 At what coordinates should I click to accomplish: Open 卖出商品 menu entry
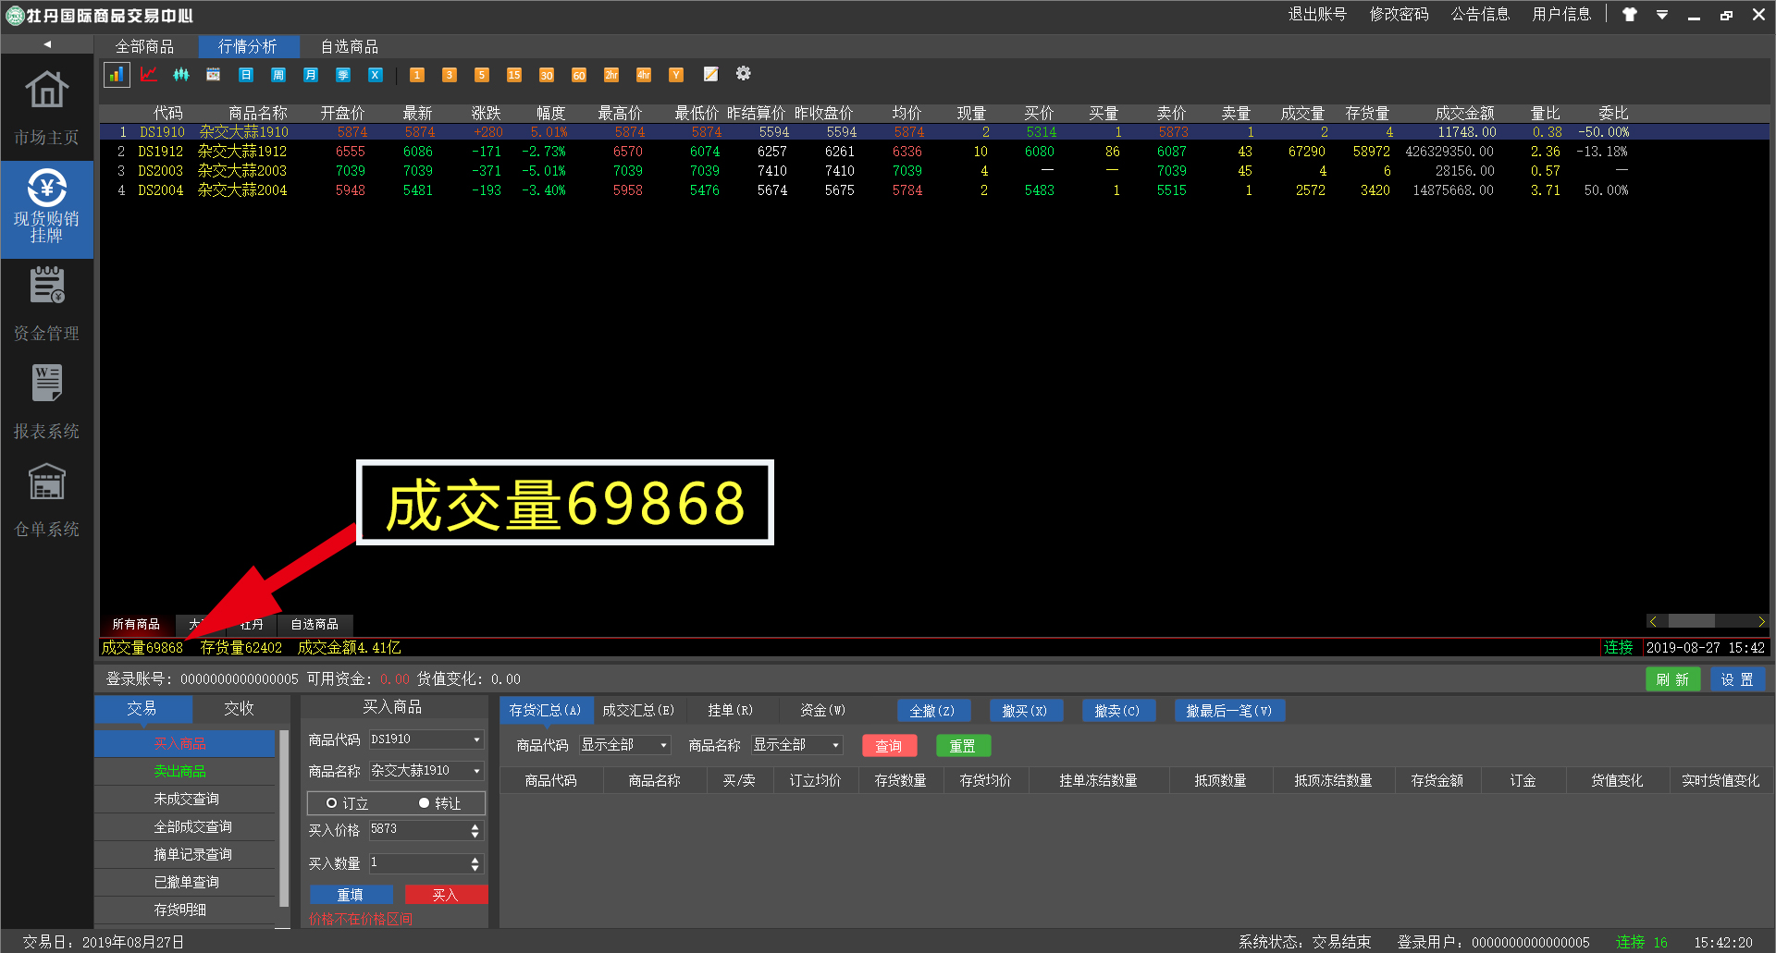[185, 772]
